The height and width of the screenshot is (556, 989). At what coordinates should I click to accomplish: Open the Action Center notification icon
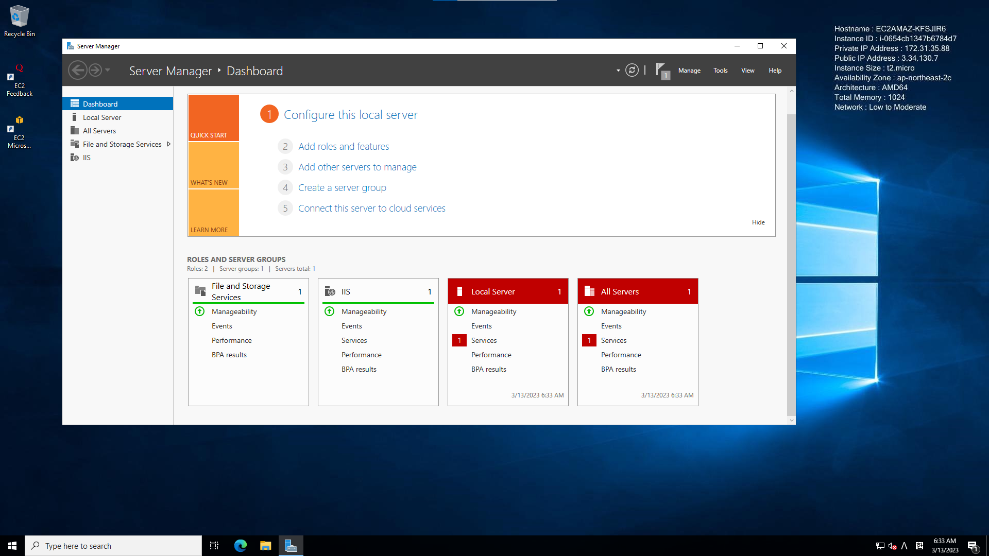pos(973,546)
